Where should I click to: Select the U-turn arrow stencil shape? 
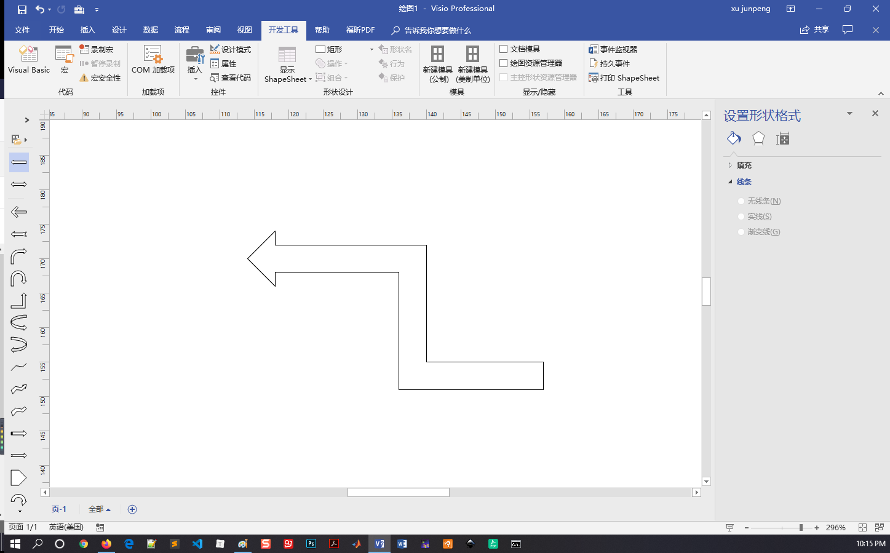(19, 279)
